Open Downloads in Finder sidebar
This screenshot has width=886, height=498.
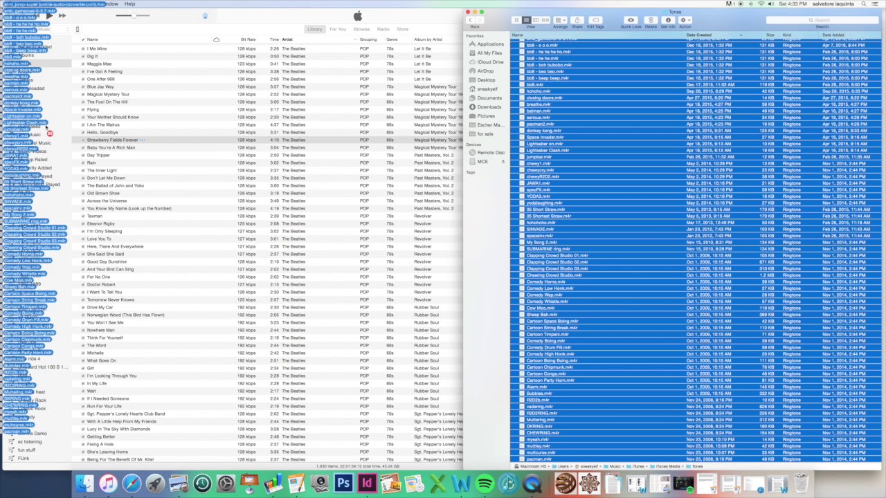coord(489,107)
